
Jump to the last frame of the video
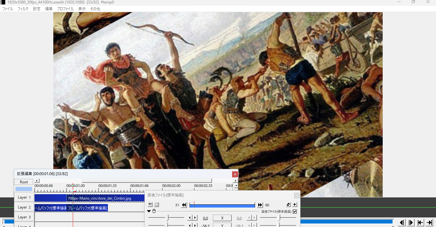pos(430,223)
